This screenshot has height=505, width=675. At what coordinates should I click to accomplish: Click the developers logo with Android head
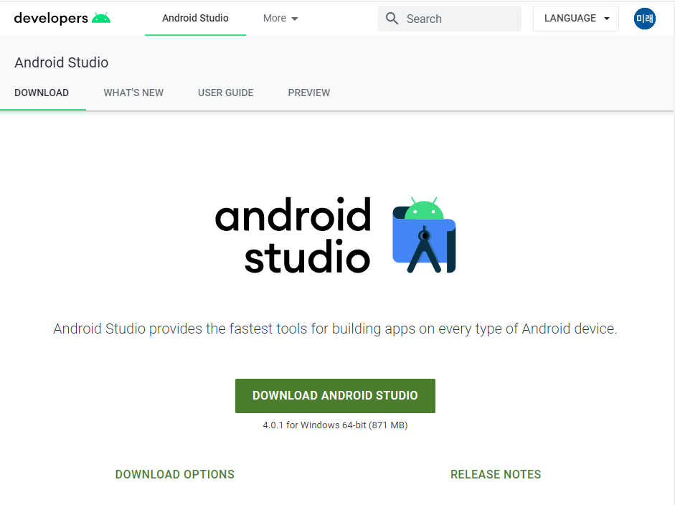(x=62, y=18)
